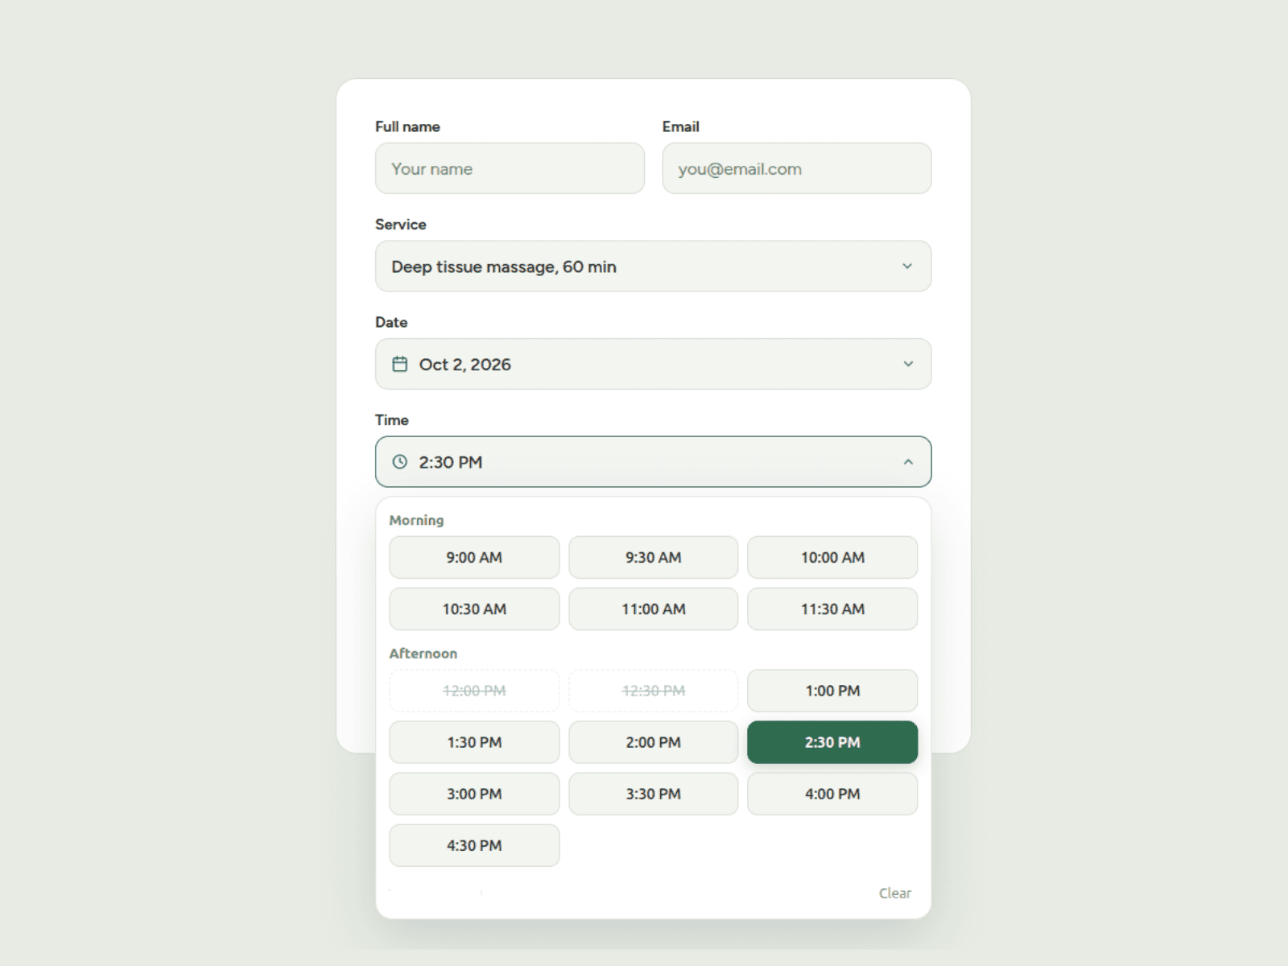Choose the 2:00 PM slot
This screenshot has width=1288, height=966.
tap(653, 742)
